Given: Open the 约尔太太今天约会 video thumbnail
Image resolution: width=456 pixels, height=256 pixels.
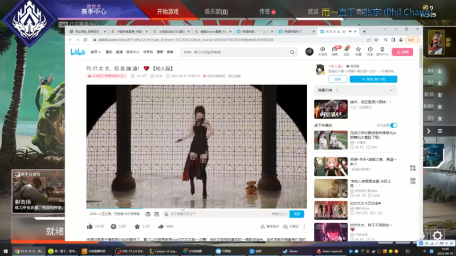Looking at the screenshot, I should click(x=331, y=210).
